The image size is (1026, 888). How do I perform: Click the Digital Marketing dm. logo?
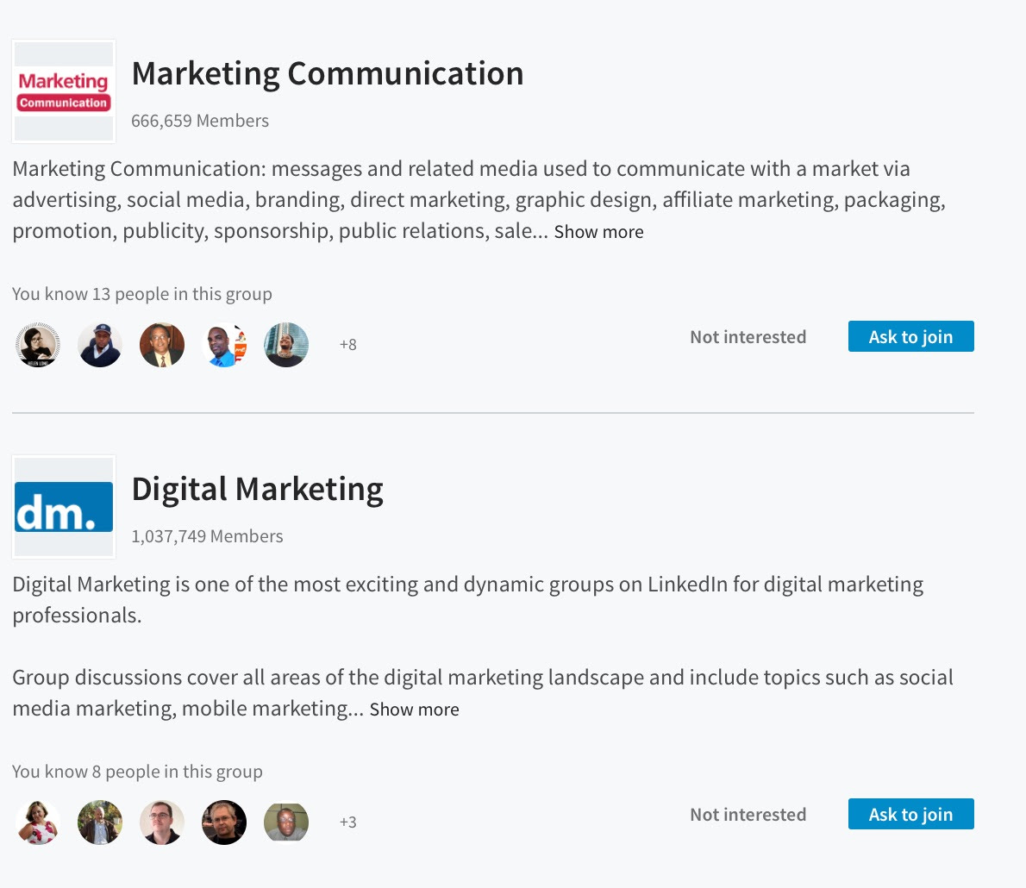tap(64, 507)
